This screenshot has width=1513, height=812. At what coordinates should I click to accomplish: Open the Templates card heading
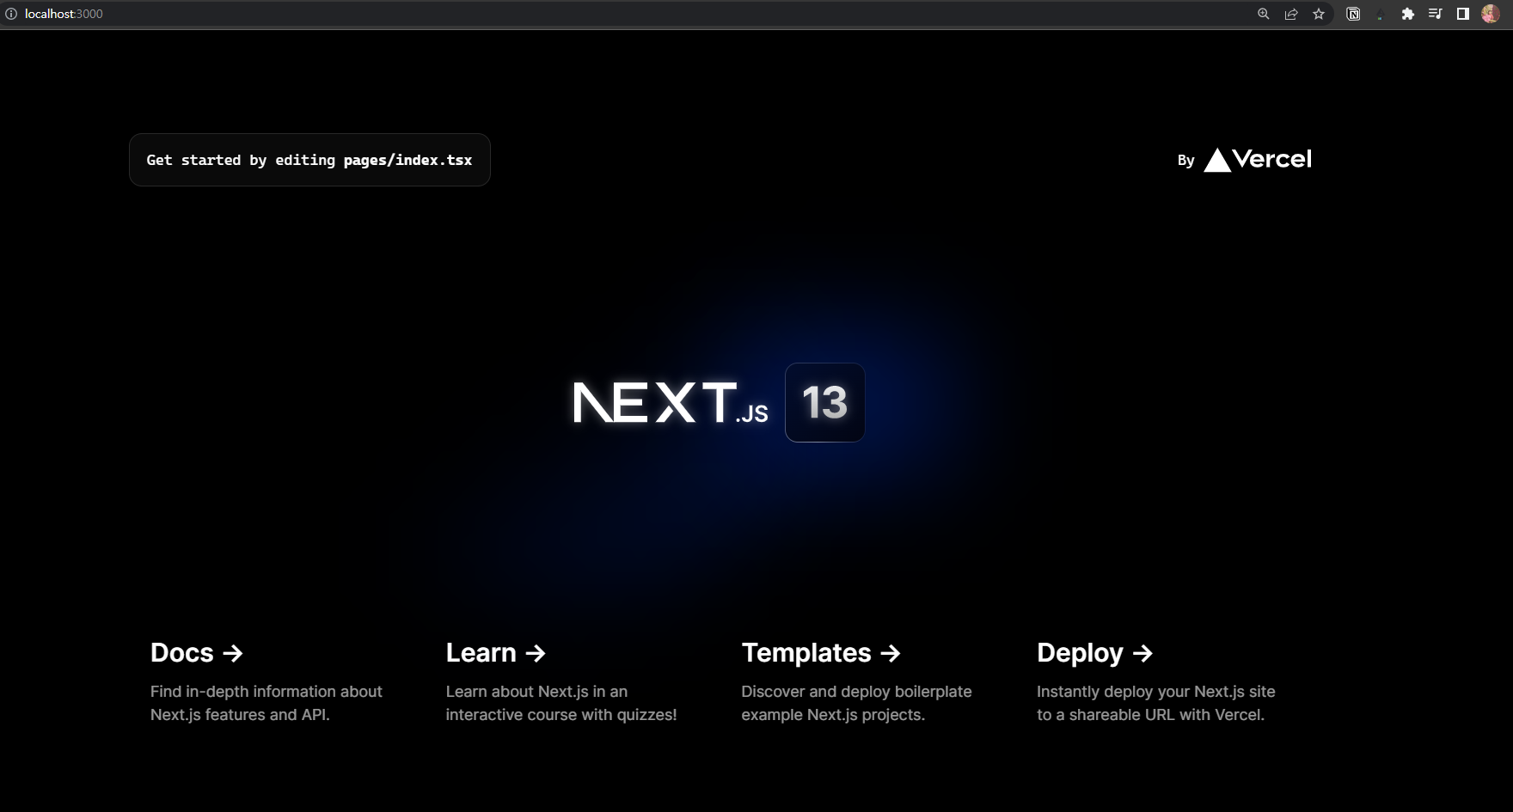(821, 653)
